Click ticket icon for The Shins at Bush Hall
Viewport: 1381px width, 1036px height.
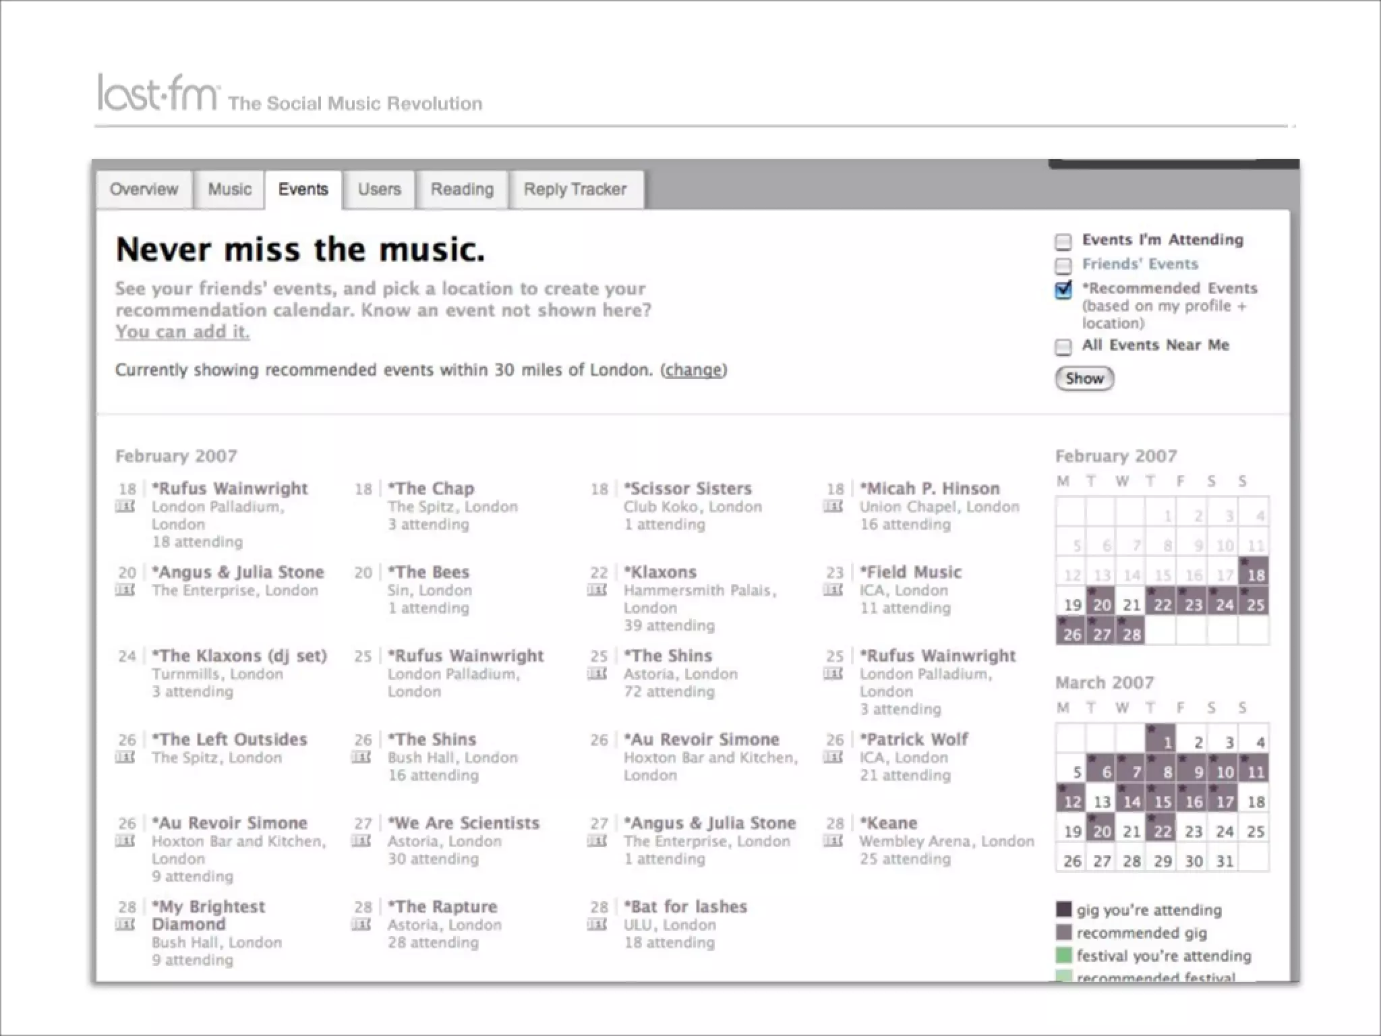(x=361, y=757)
